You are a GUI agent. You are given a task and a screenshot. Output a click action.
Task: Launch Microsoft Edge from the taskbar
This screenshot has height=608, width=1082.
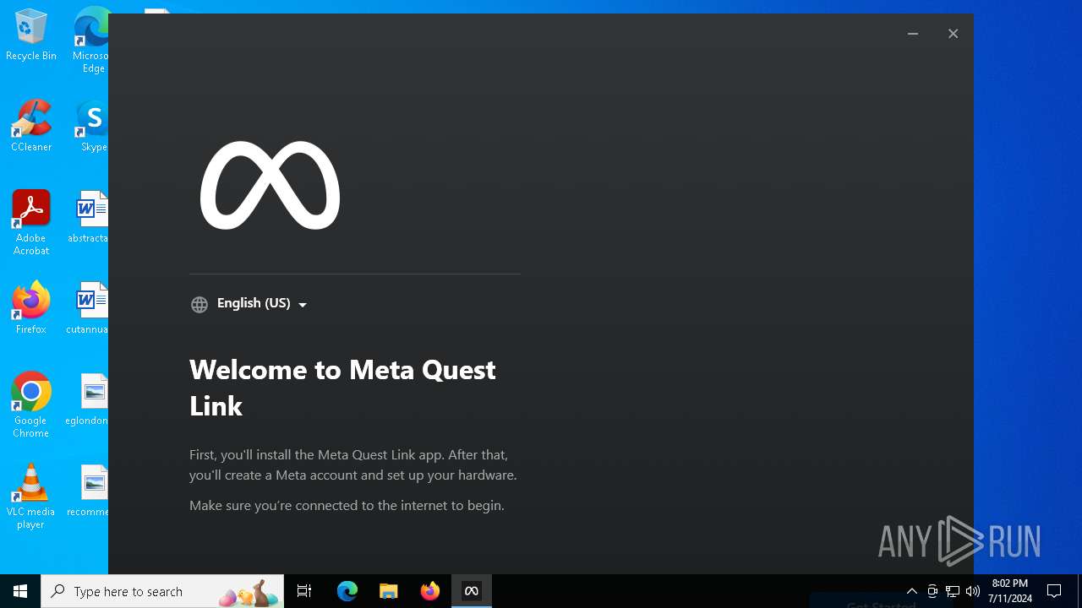point(347,591)
